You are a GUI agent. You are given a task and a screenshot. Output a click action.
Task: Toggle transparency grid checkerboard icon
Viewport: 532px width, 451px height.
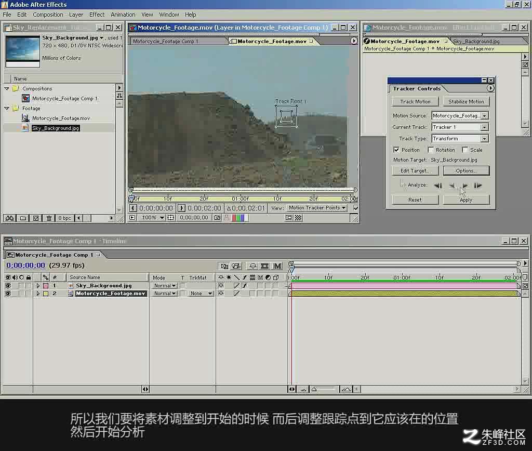(298, 218)
